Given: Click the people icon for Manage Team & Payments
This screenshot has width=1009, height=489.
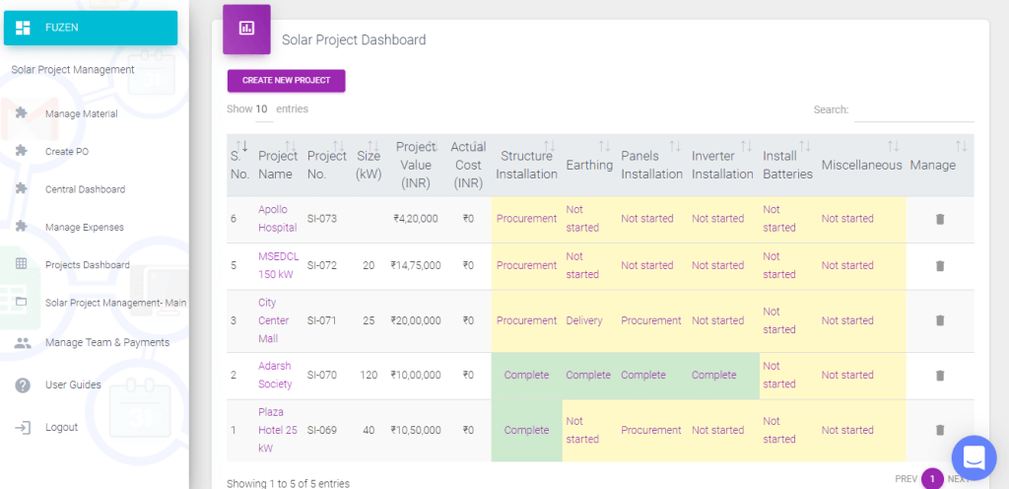Looking at the screenshot, I should (23, 343).
